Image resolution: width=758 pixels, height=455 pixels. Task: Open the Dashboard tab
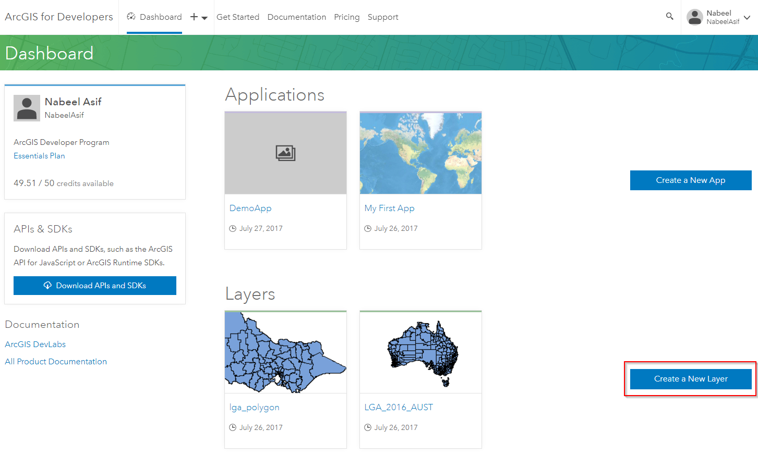(154, 17)
